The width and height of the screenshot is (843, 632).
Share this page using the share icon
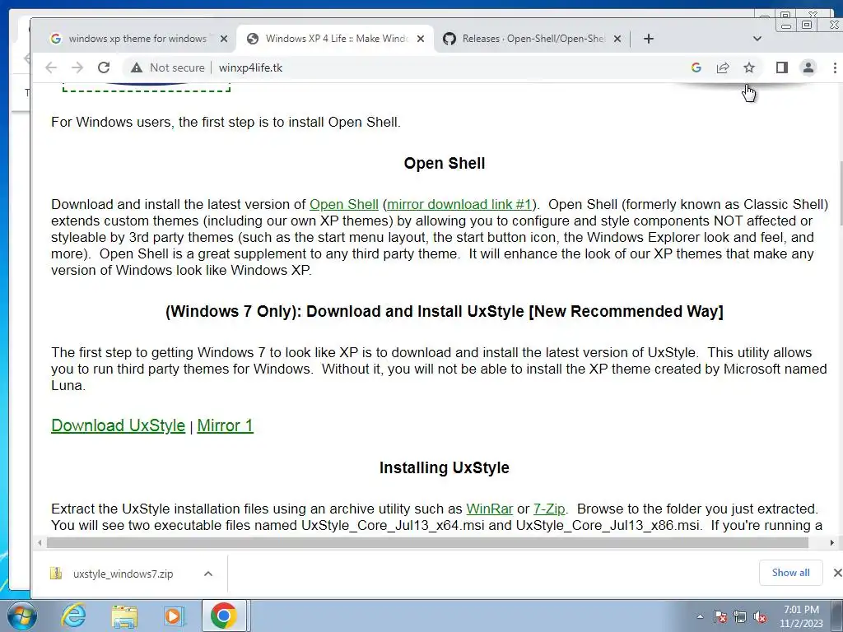click(723, 67)
